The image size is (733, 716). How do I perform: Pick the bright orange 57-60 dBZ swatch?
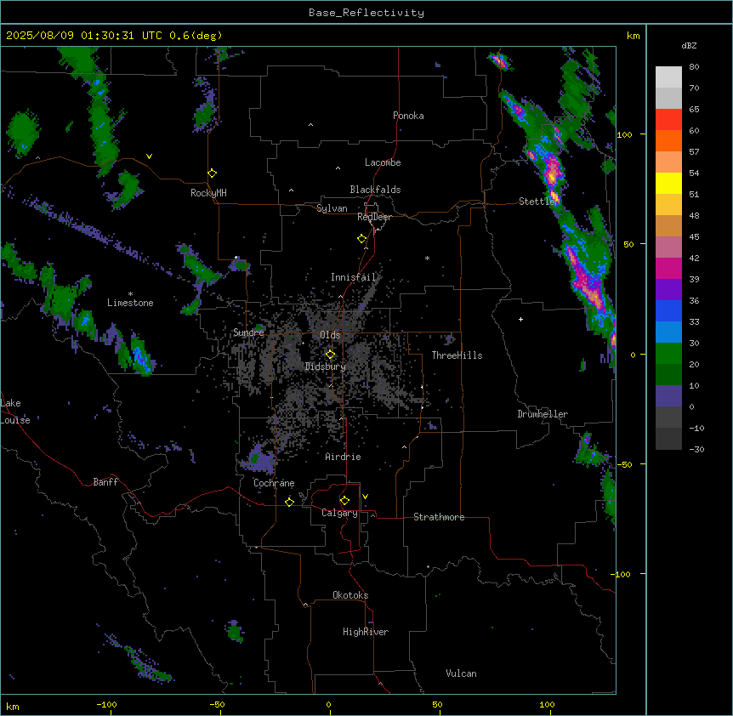coord(668,141)
